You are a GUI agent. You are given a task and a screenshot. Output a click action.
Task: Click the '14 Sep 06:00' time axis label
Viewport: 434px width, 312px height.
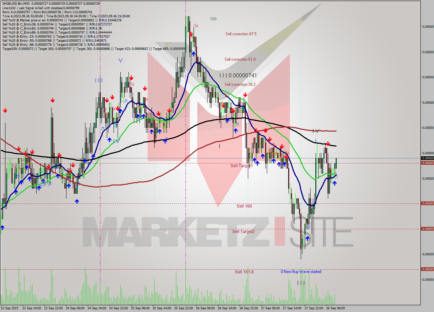[x=75, y=308]
